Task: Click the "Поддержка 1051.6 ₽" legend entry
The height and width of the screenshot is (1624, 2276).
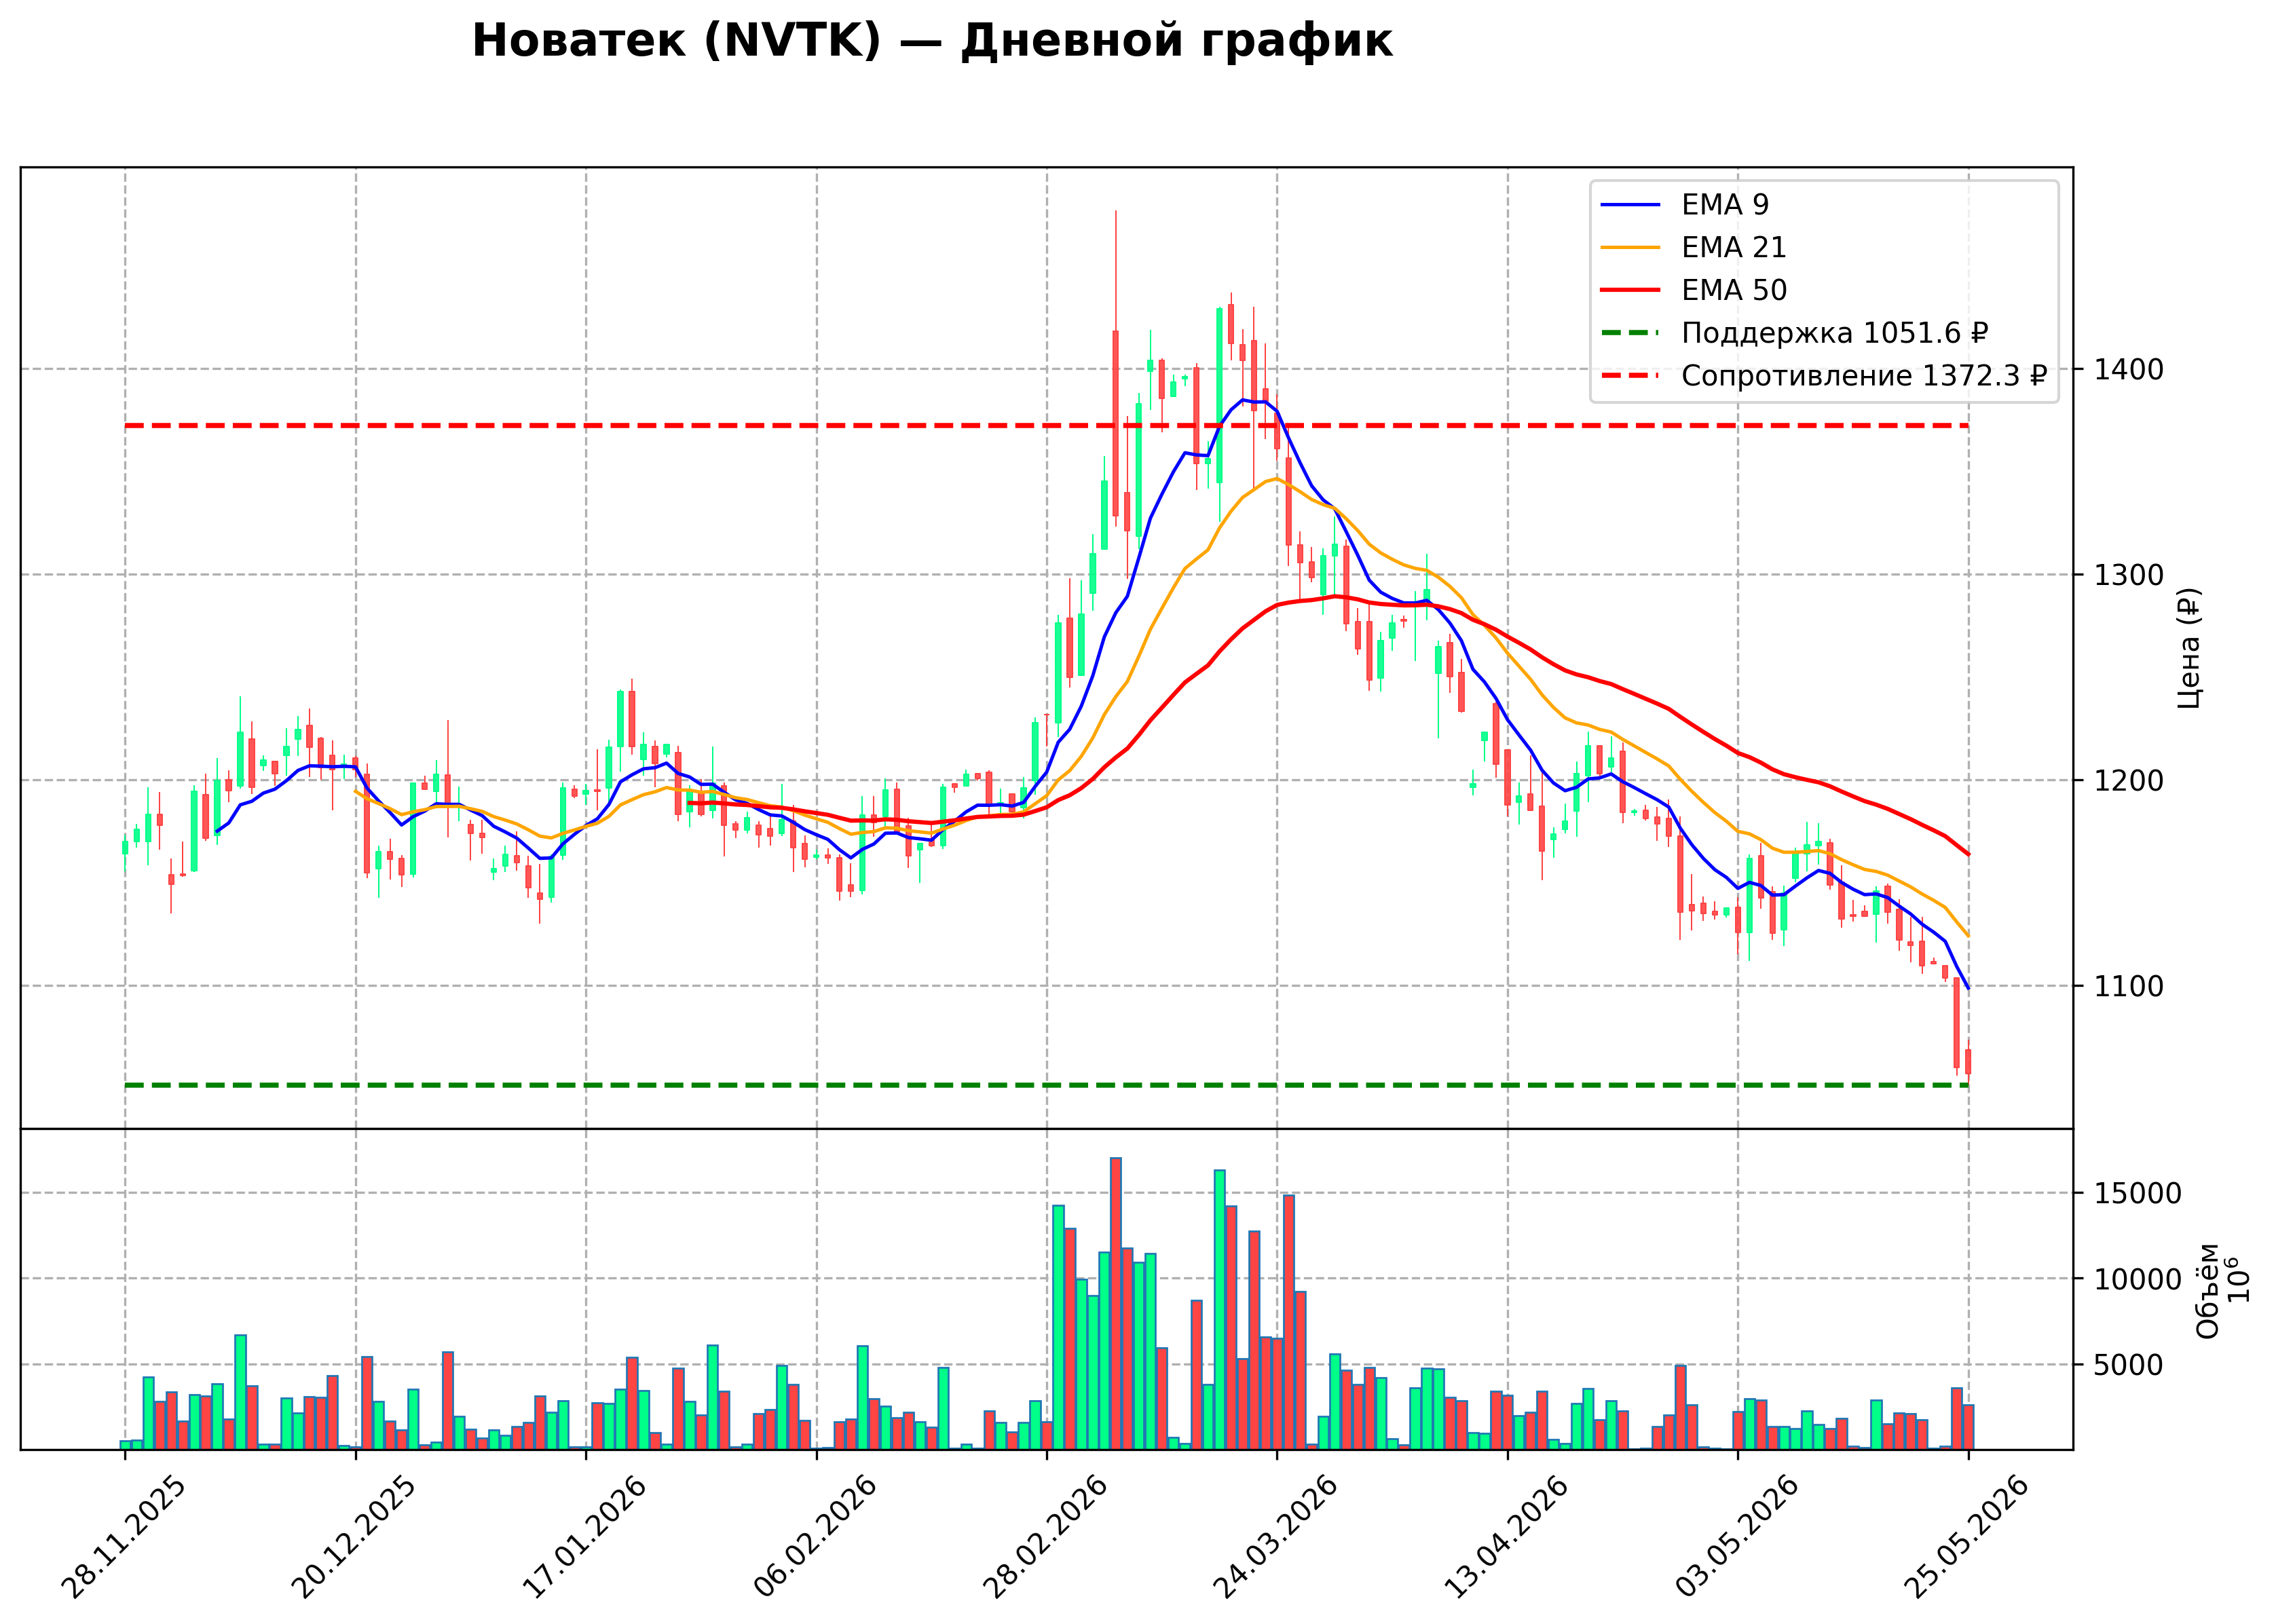Action: pos(1835,333)
